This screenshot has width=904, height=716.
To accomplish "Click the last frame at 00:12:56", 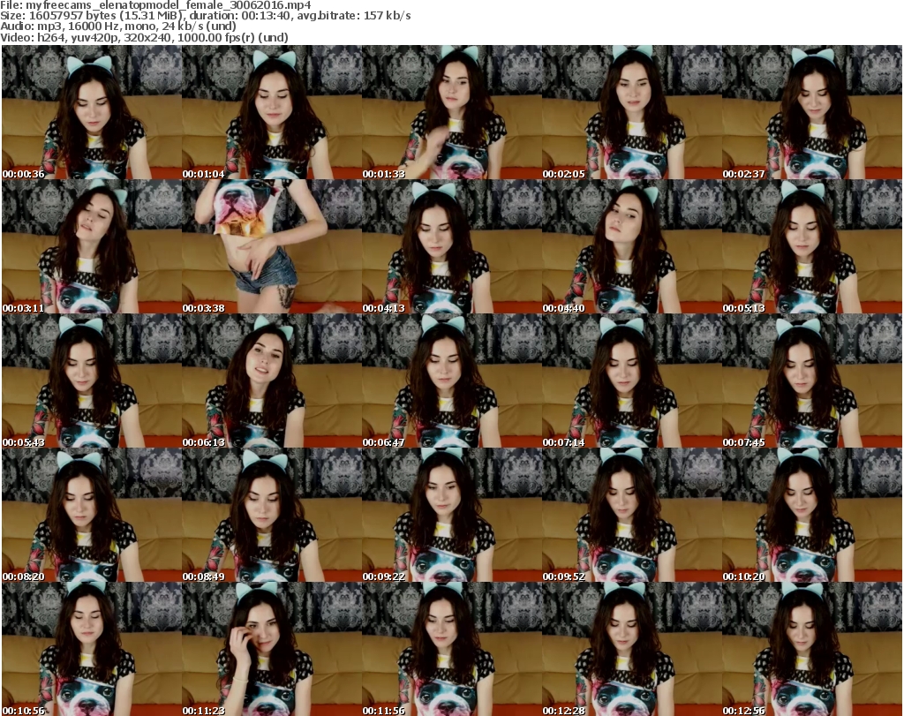I will click(811, 649).
